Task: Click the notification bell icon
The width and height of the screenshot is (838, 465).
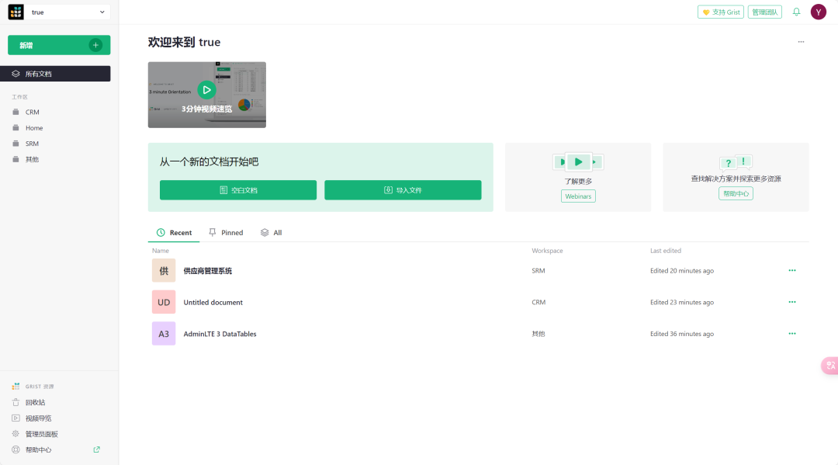Action: pos(796,12)
